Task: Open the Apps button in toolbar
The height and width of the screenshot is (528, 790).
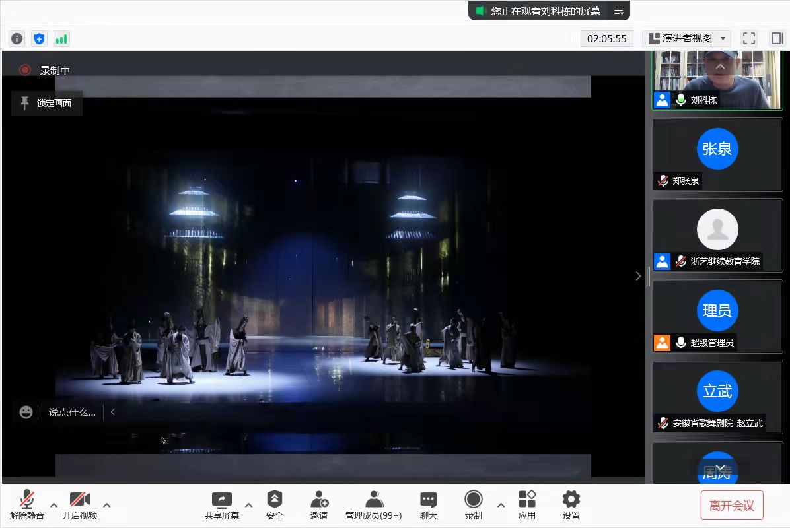Action: [527, 505]
